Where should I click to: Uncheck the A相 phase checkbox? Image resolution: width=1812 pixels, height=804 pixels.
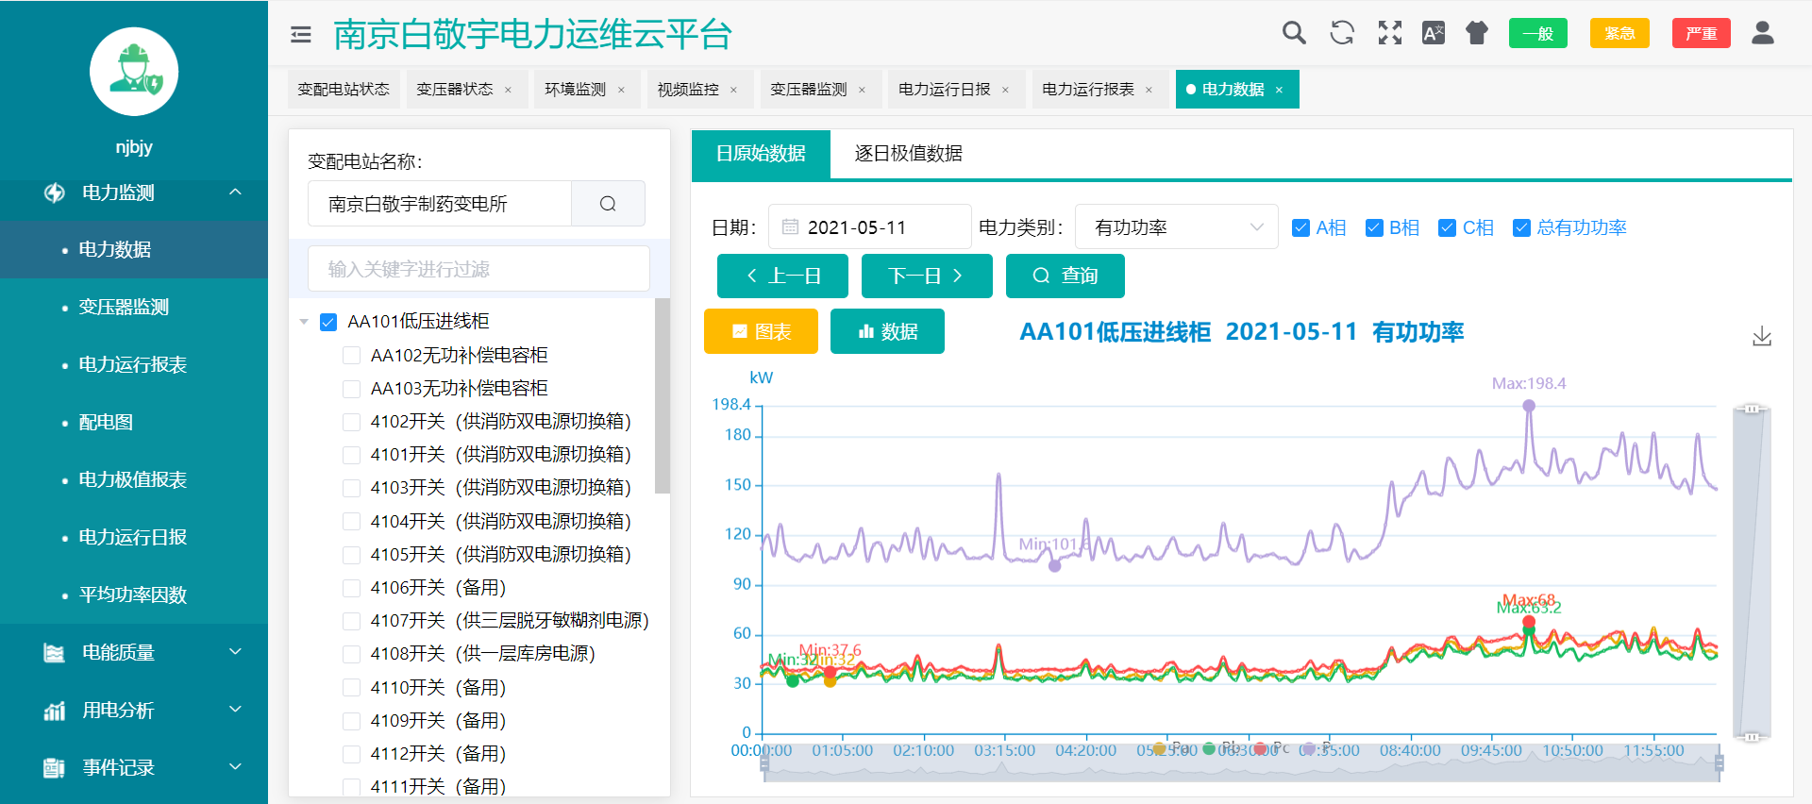point(1300,228)
